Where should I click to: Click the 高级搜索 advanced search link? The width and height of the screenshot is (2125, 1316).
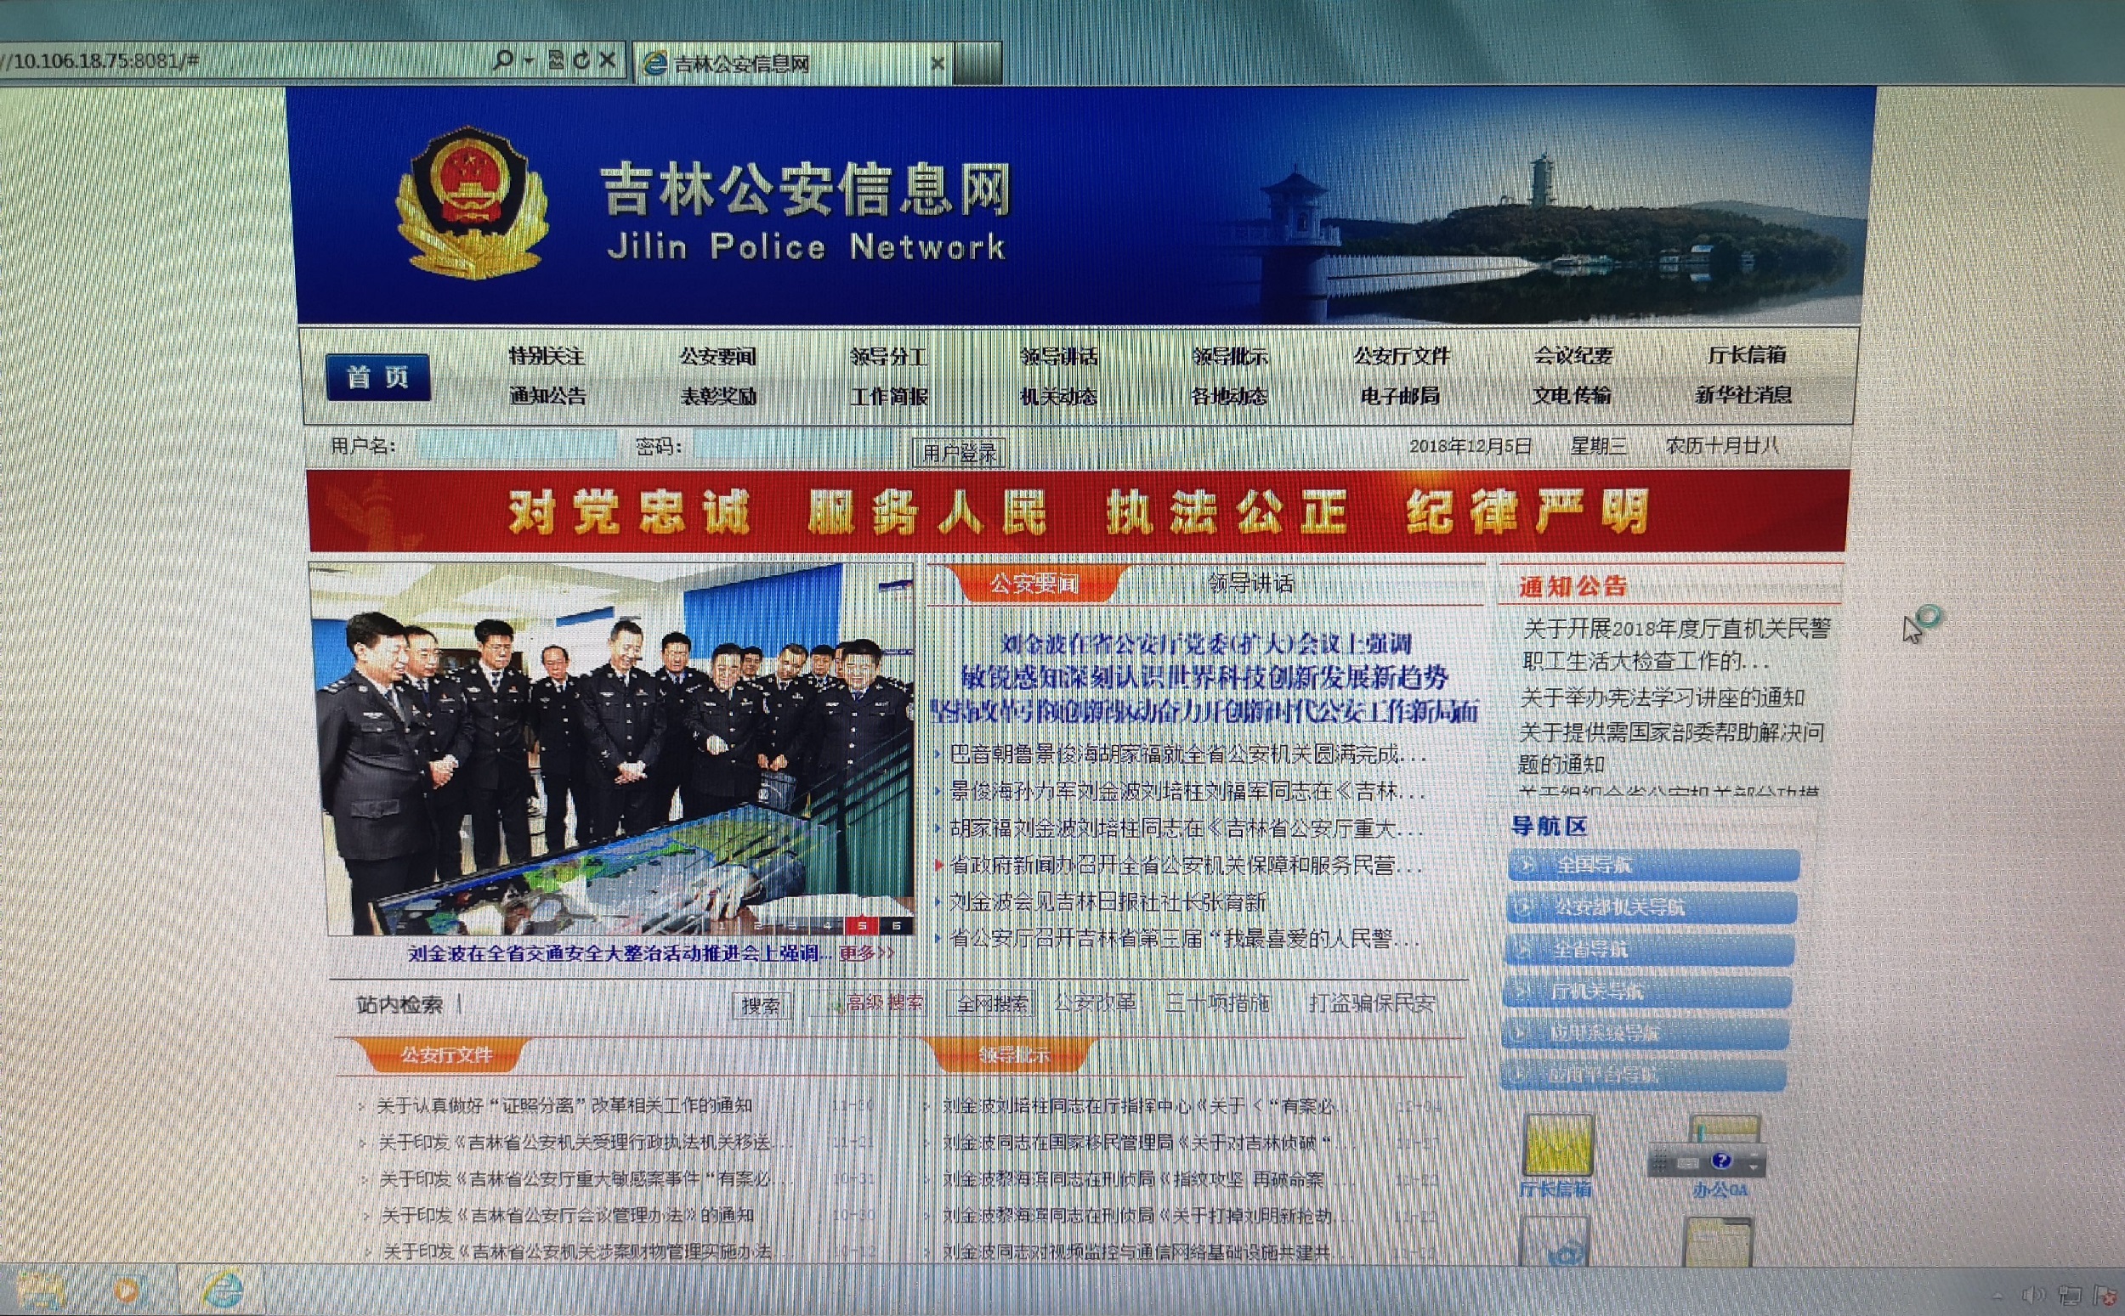[x=884, y=1003]
